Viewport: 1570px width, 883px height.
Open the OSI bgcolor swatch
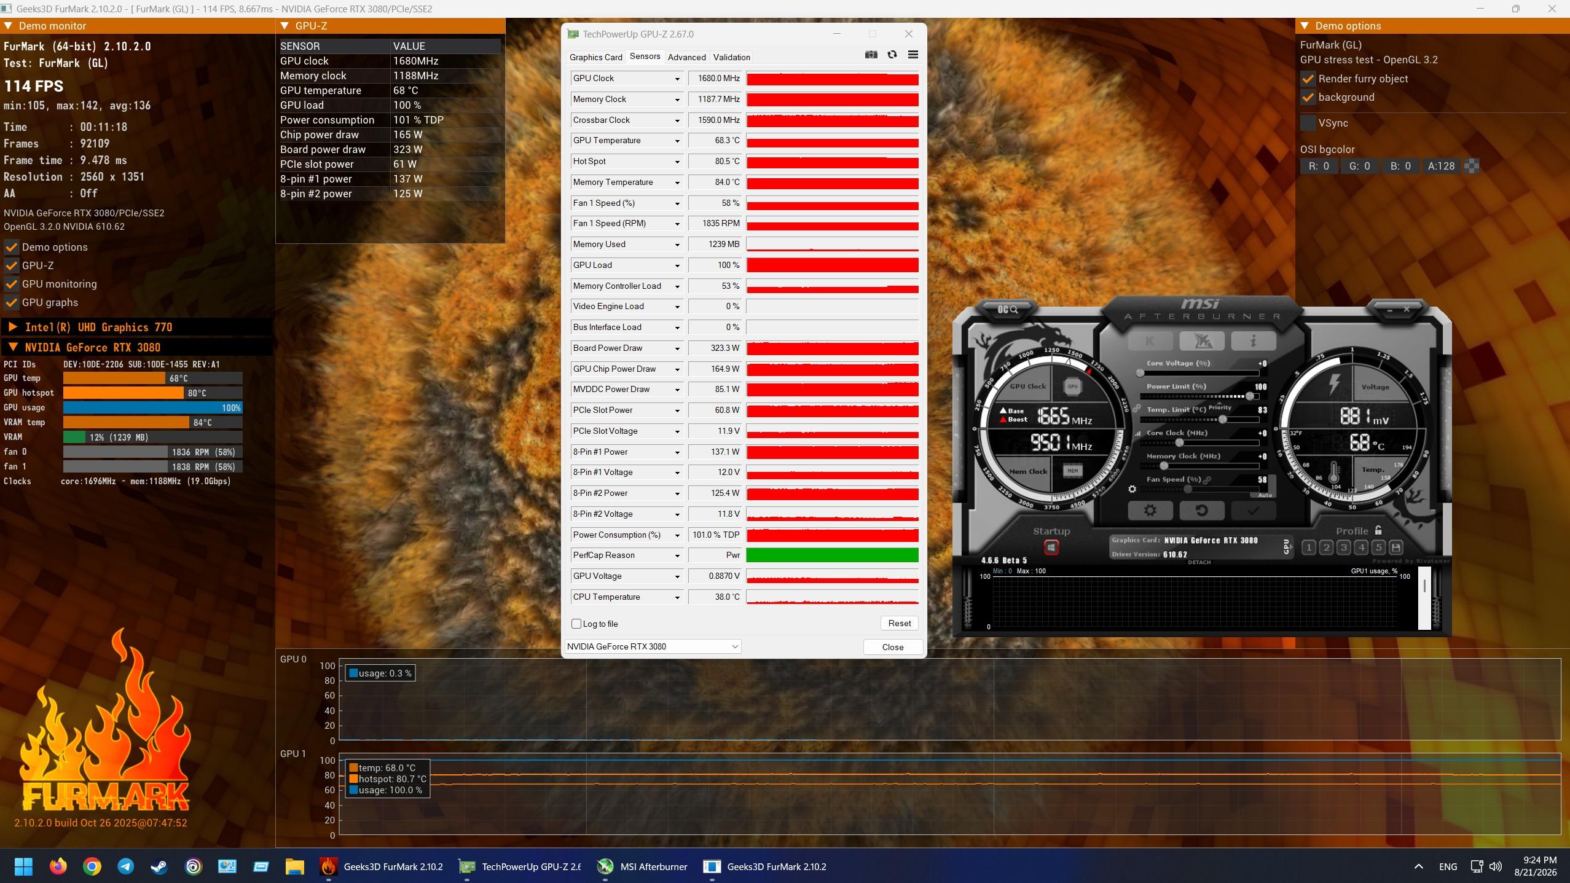click(1471, 166)
